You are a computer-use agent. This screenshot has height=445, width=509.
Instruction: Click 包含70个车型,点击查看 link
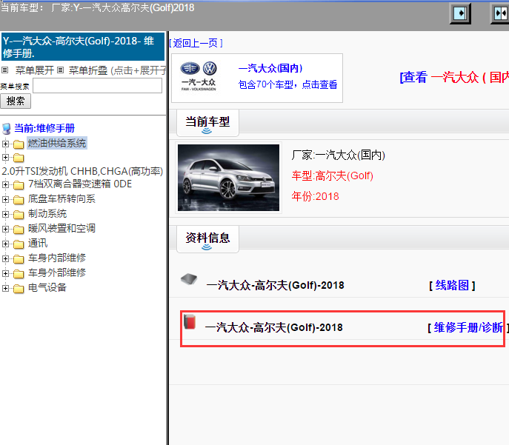[287, 84]
